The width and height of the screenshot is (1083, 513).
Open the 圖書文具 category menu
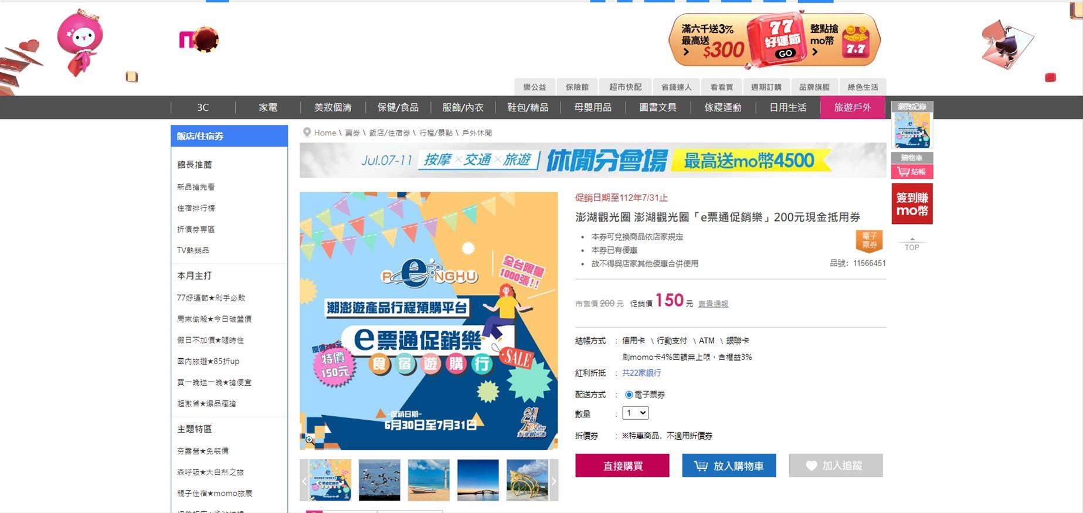click(658, 107)
